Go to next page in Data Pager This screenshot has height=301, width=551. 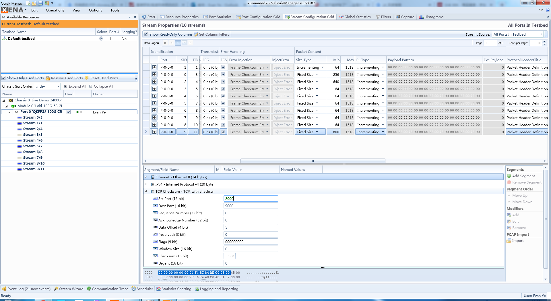(184, 43)
